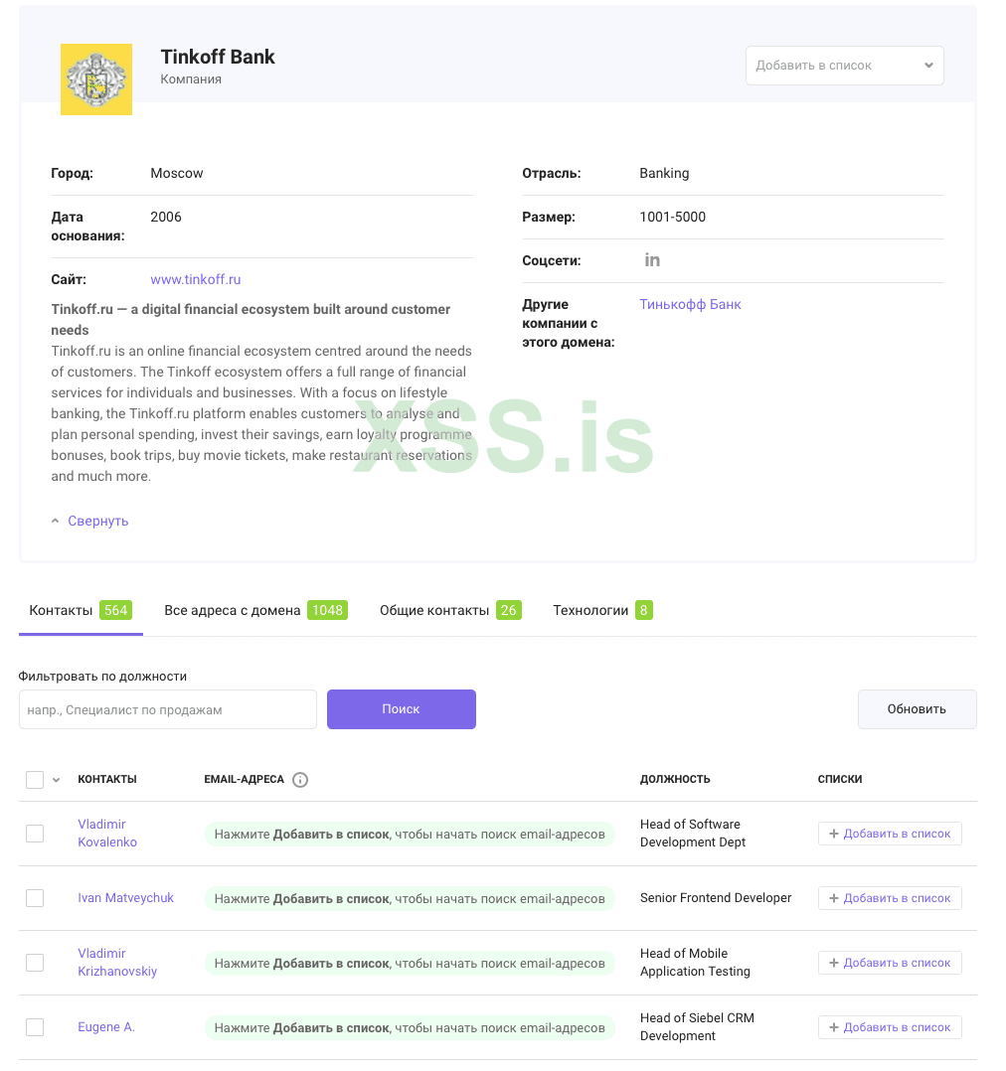The width and height of the screenshot is (1006, 1071).
Task: Click the chevron icon beside Свернуть
Action: click(x=56, y=522)
